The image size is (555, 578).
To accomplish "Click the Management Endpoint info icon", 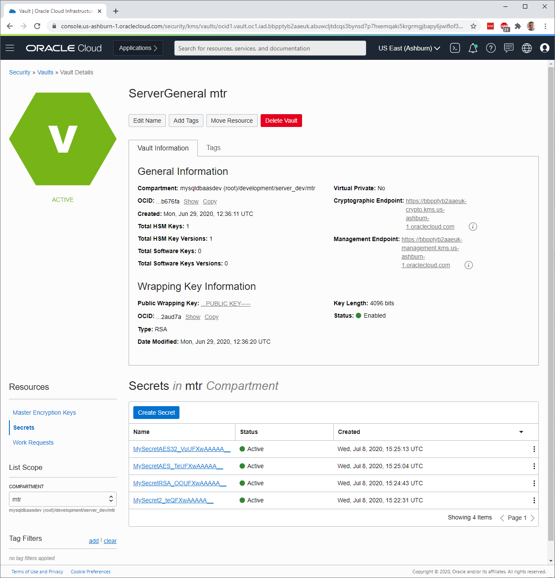I will tap(469, 265).
